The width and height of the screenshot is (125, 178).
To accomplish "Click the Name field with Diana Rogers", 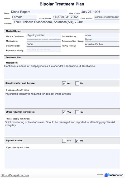I will pos(39,12).
